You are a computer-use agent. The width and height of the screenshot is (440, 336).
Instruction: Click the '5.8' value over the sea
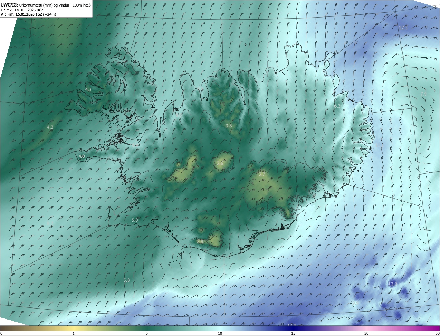coord(126,280)
